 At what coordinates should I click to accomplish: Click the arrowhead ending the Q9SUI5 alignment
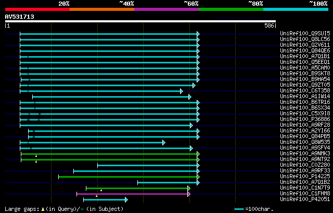pos(198,34)
